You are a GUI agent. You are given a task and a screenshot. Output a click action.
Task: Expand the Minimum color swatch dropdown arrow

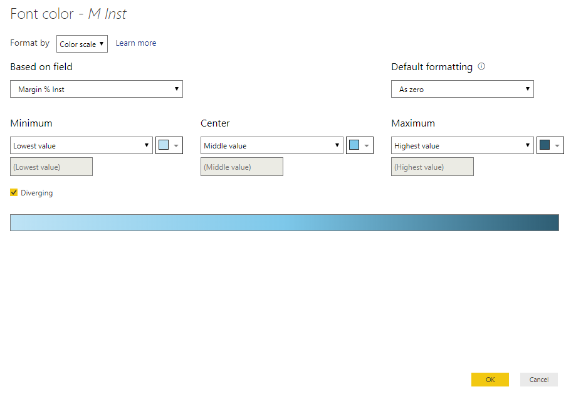[x=175, y=145]
